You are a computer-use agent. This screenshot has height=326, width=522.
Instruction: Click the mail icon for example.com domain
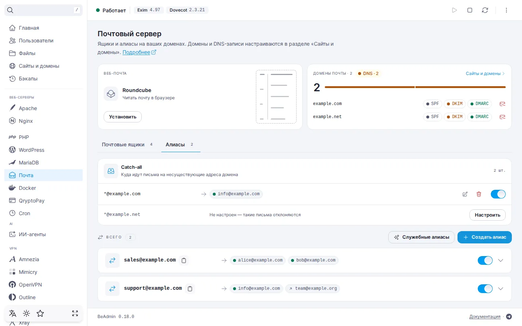coord(502,104)
